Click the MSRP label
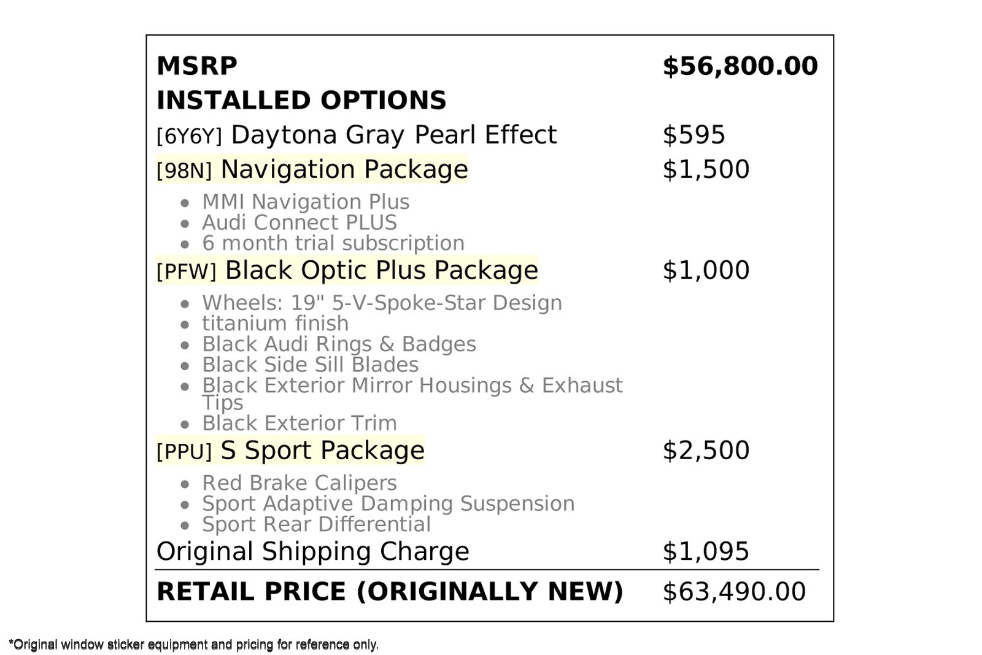 [197, 66]
